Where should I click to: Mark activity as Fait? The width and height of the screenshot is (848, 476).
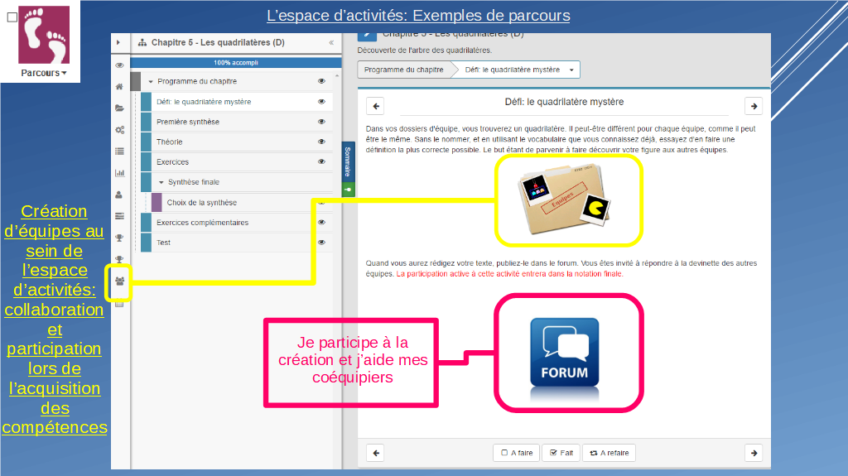(x=561, y=453)
